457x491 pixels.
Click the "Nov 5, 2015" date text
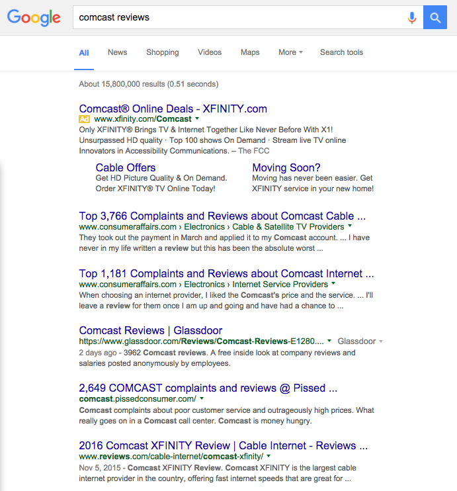pyautogui.click(x=100, y=468)
